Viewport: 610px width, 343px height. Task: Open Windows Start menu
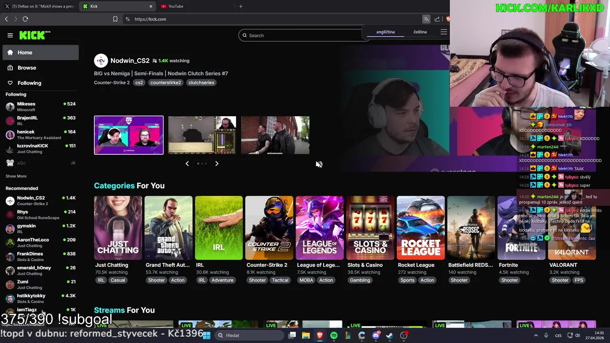click(x=207, y=335)
